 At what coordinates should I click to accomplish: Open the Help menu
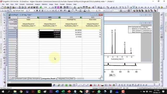coord(75,4)
